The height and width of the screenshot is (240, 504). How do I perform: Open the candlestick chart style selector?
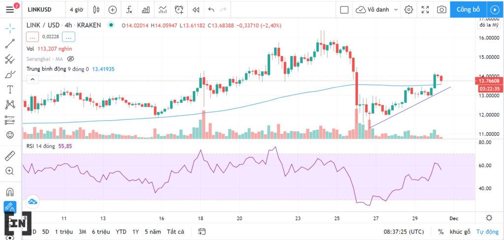point(96,10)
